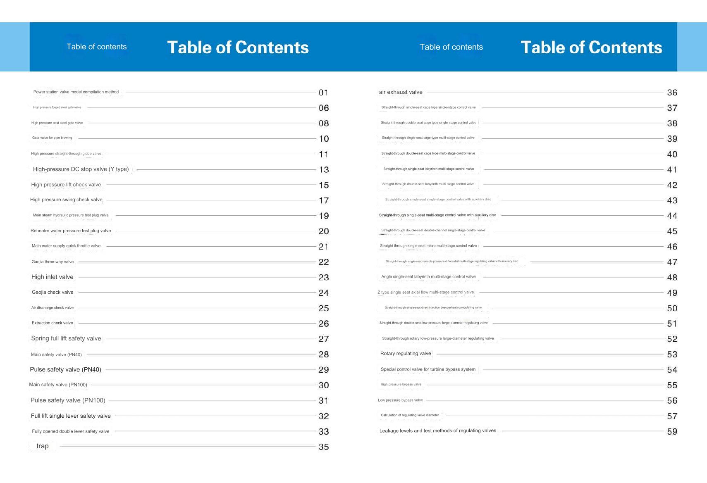Open 'High pressure swing check valve' entry
The image size is (707, 483).
66,200
